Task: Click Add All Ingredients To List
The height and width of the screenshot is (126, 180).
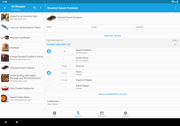Action: (x=112, y=94)
